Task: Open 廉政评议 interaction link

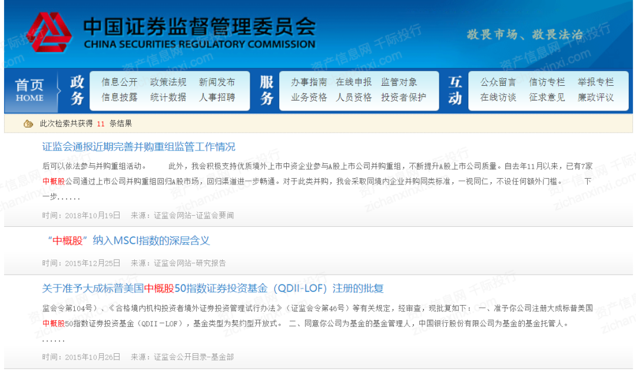Action: [x=595, y=97]
